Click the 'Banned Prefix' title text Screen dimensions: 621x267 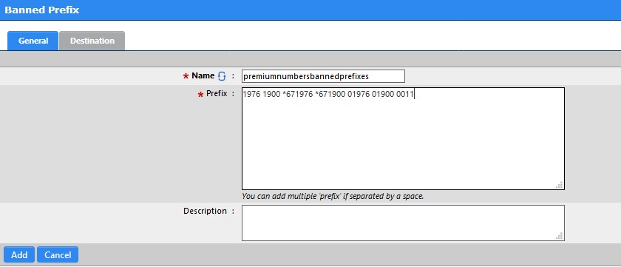42,10
